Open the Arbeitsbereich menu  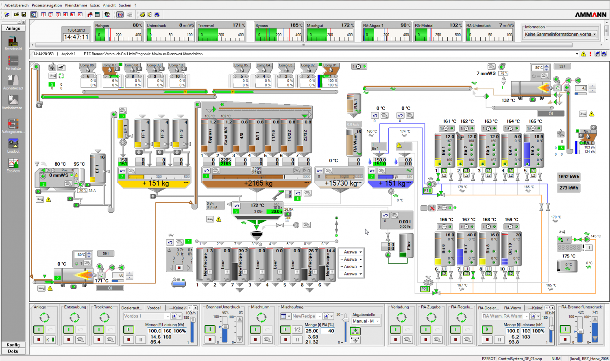coord(16,5)
